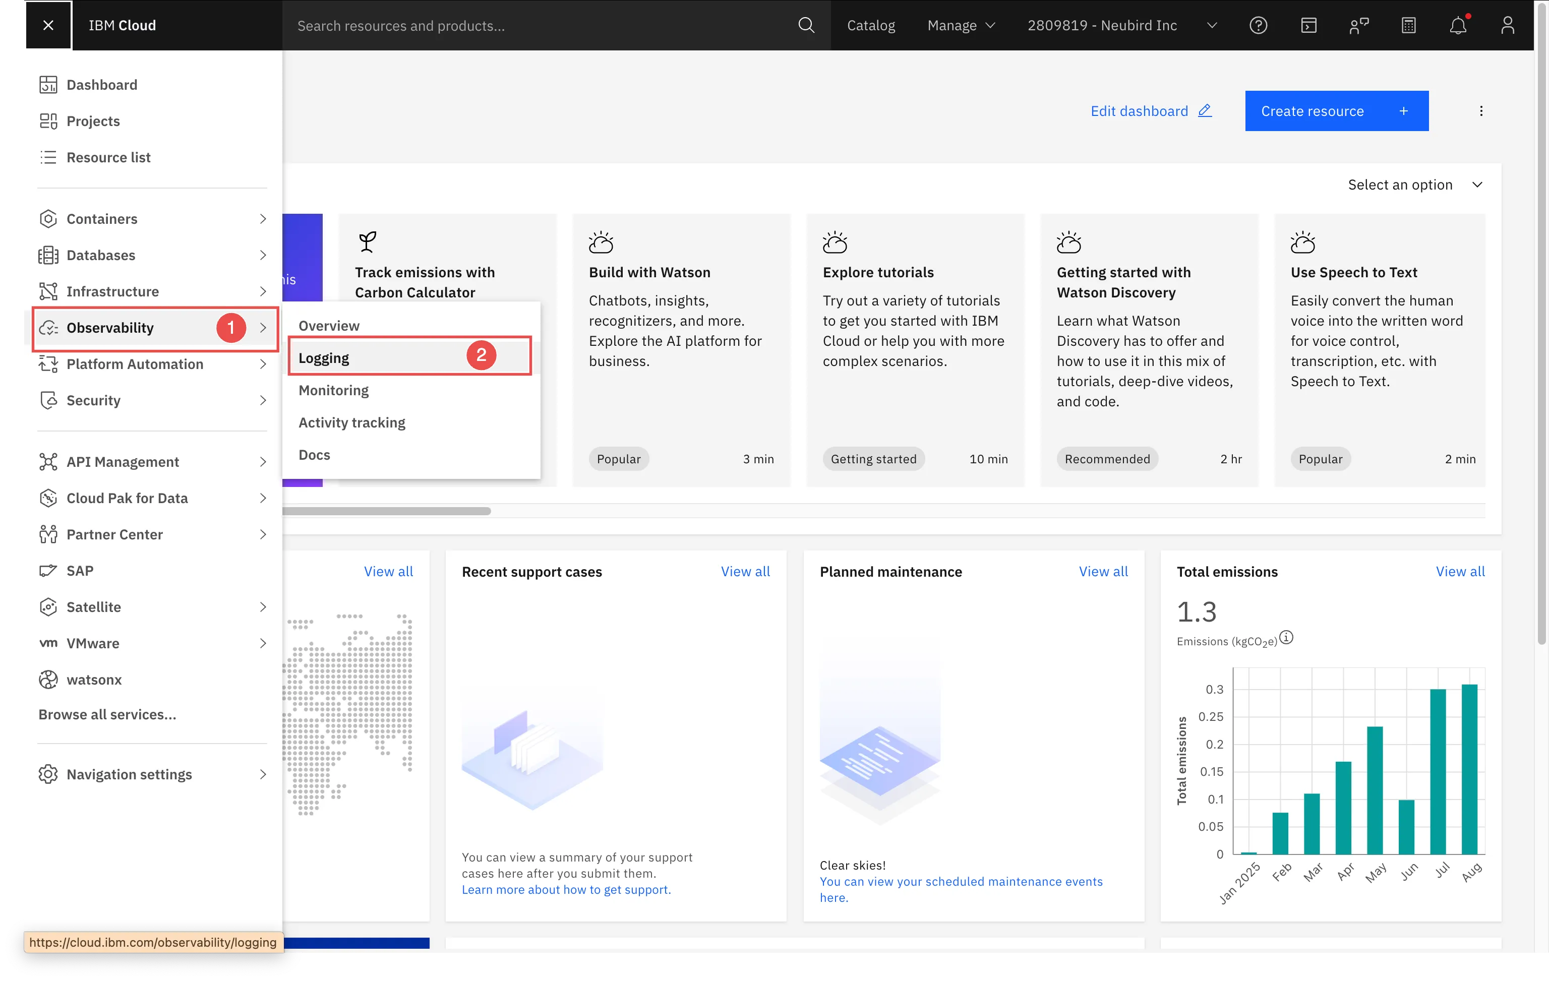This screenshot has width=1549, height=981.
Task: Close the navigation menu with X
Action: tap(48, 25)
